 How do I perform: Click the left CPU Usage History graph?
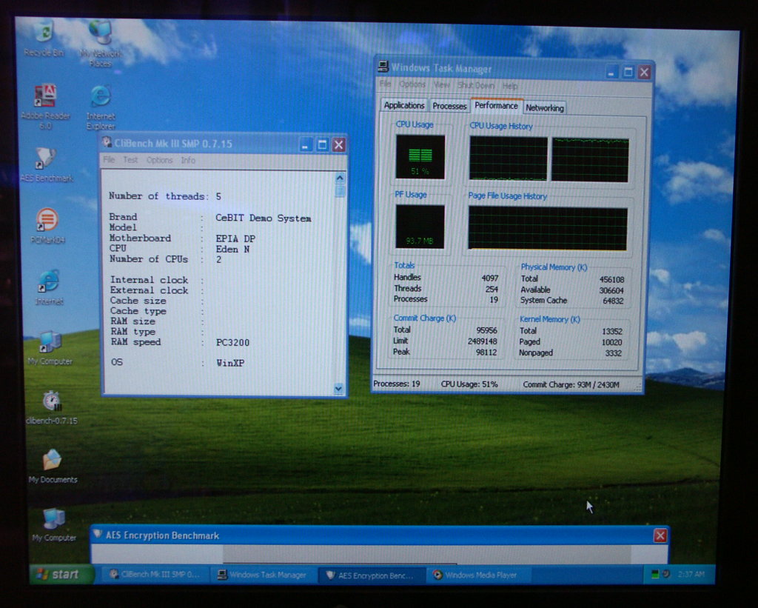point(508,158)
